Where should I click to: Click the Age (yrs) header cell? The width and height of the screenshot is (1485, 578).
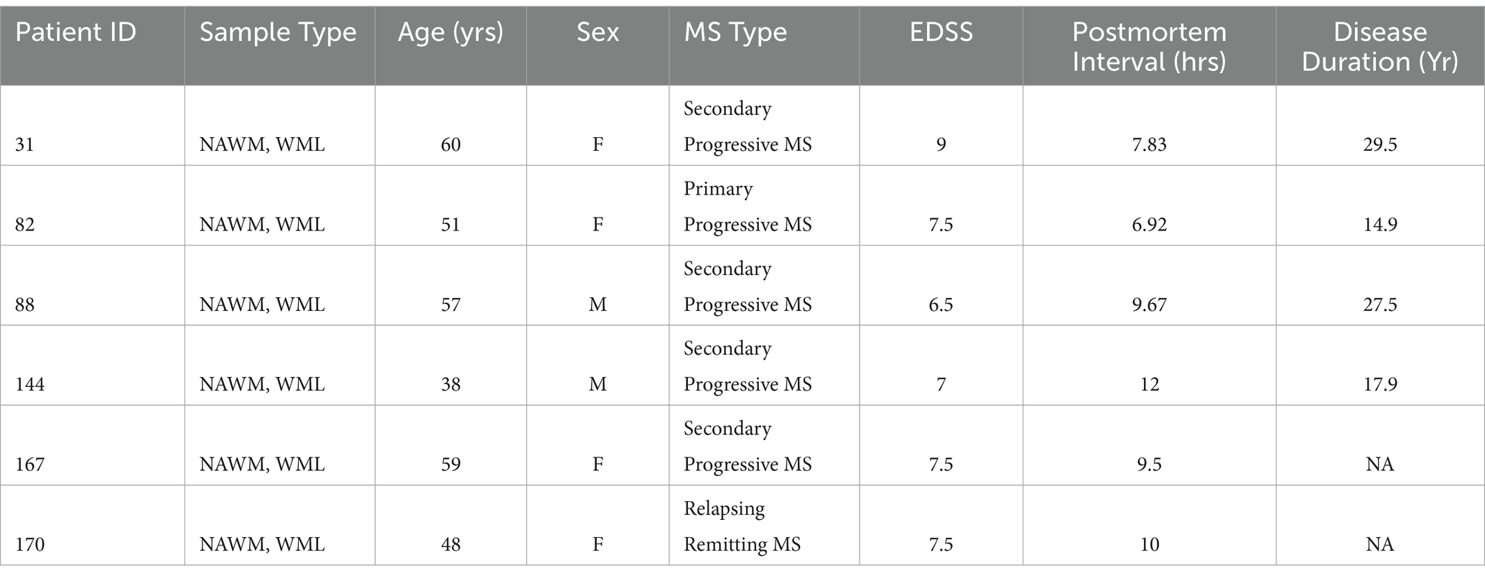point(450,46)
